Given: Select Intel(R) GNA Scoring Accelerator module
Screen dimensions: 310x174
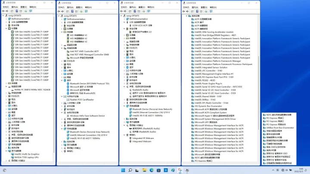Looking at the screenshot, I should tap(214, 32).
